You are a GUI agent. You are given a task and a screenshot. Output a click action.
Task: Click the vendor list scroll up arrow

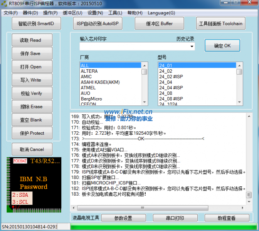pos(145,65)
